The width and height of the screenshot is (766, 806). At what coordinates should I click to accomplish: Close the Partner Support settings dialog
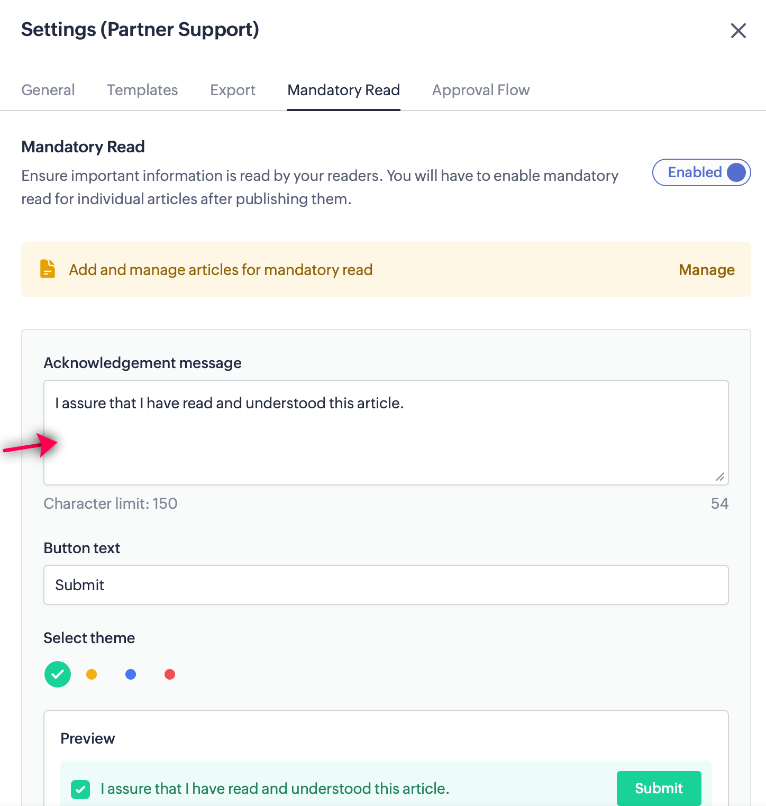pyautogui.click(x=738, y=31)
